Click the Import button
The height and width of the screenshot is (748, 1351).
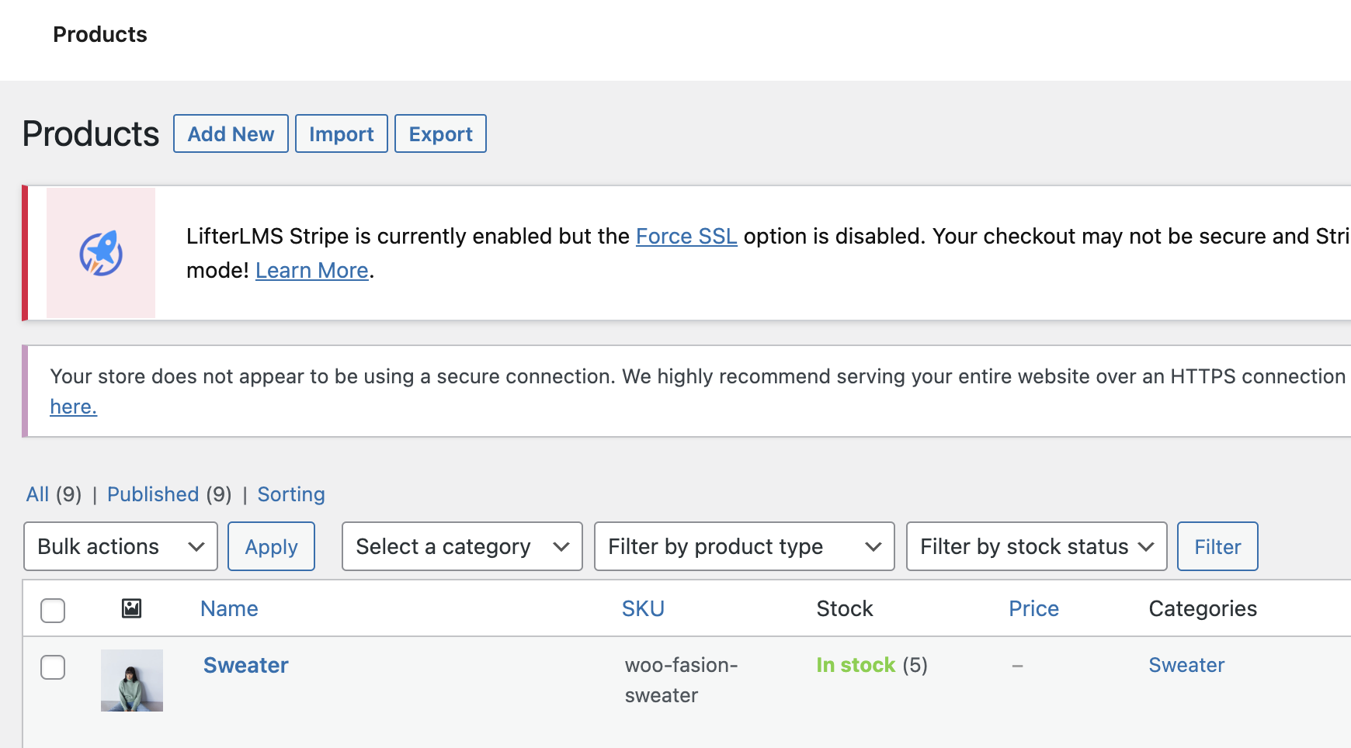click(x=341, y=133)
